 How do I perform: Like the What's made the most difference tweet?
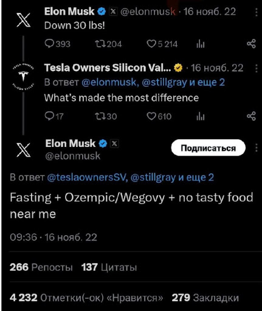[x=159, y=117]
